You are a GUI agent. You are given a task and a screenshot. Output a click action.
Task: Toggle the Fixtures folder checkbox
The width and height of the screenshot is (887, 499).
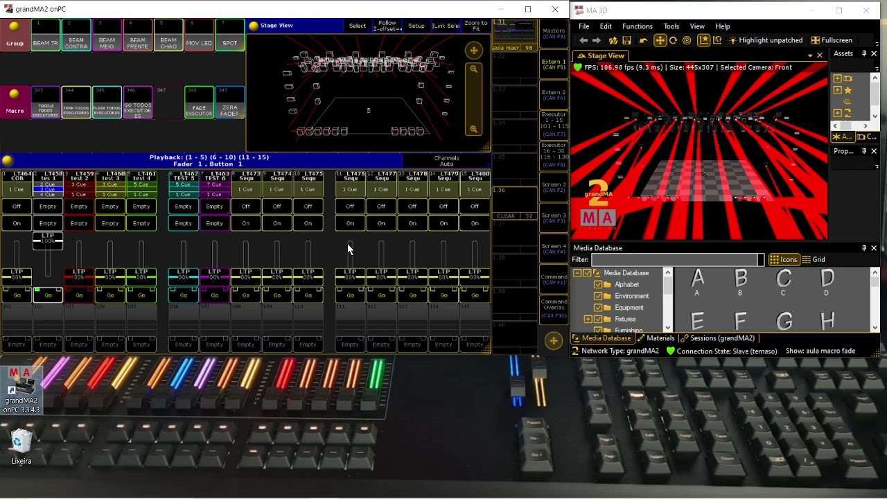coord(598,319)
